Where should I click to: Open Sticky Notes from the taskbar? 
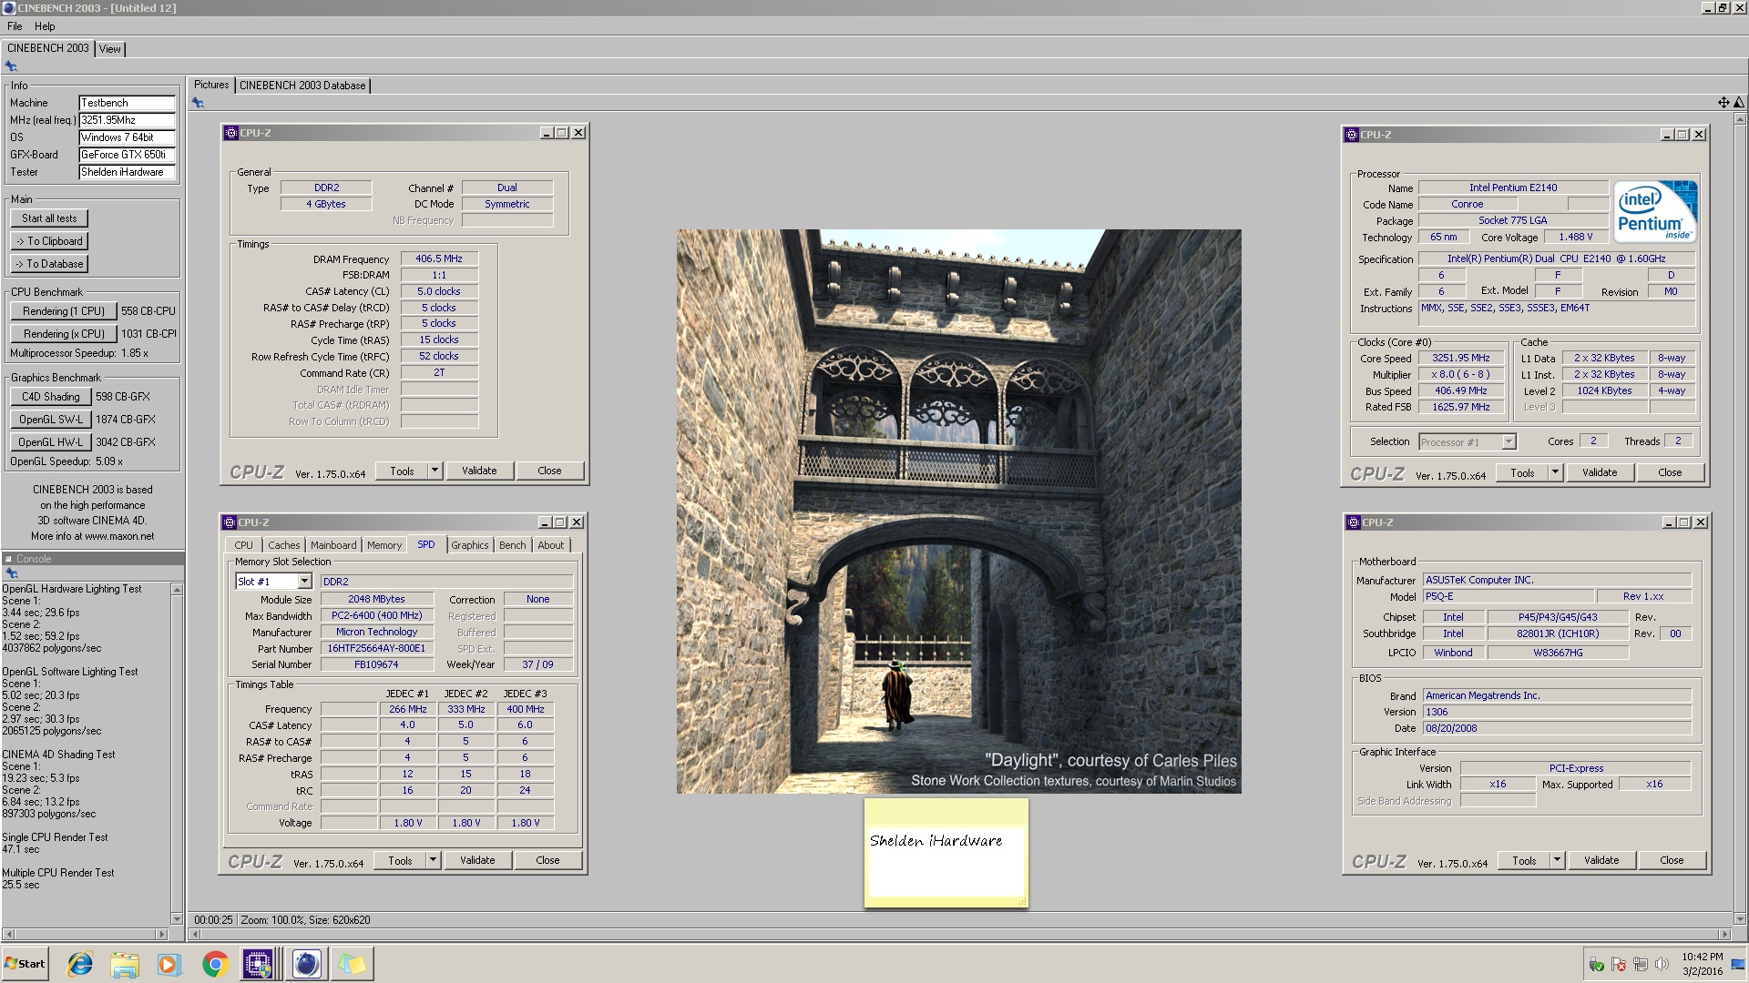353,964
